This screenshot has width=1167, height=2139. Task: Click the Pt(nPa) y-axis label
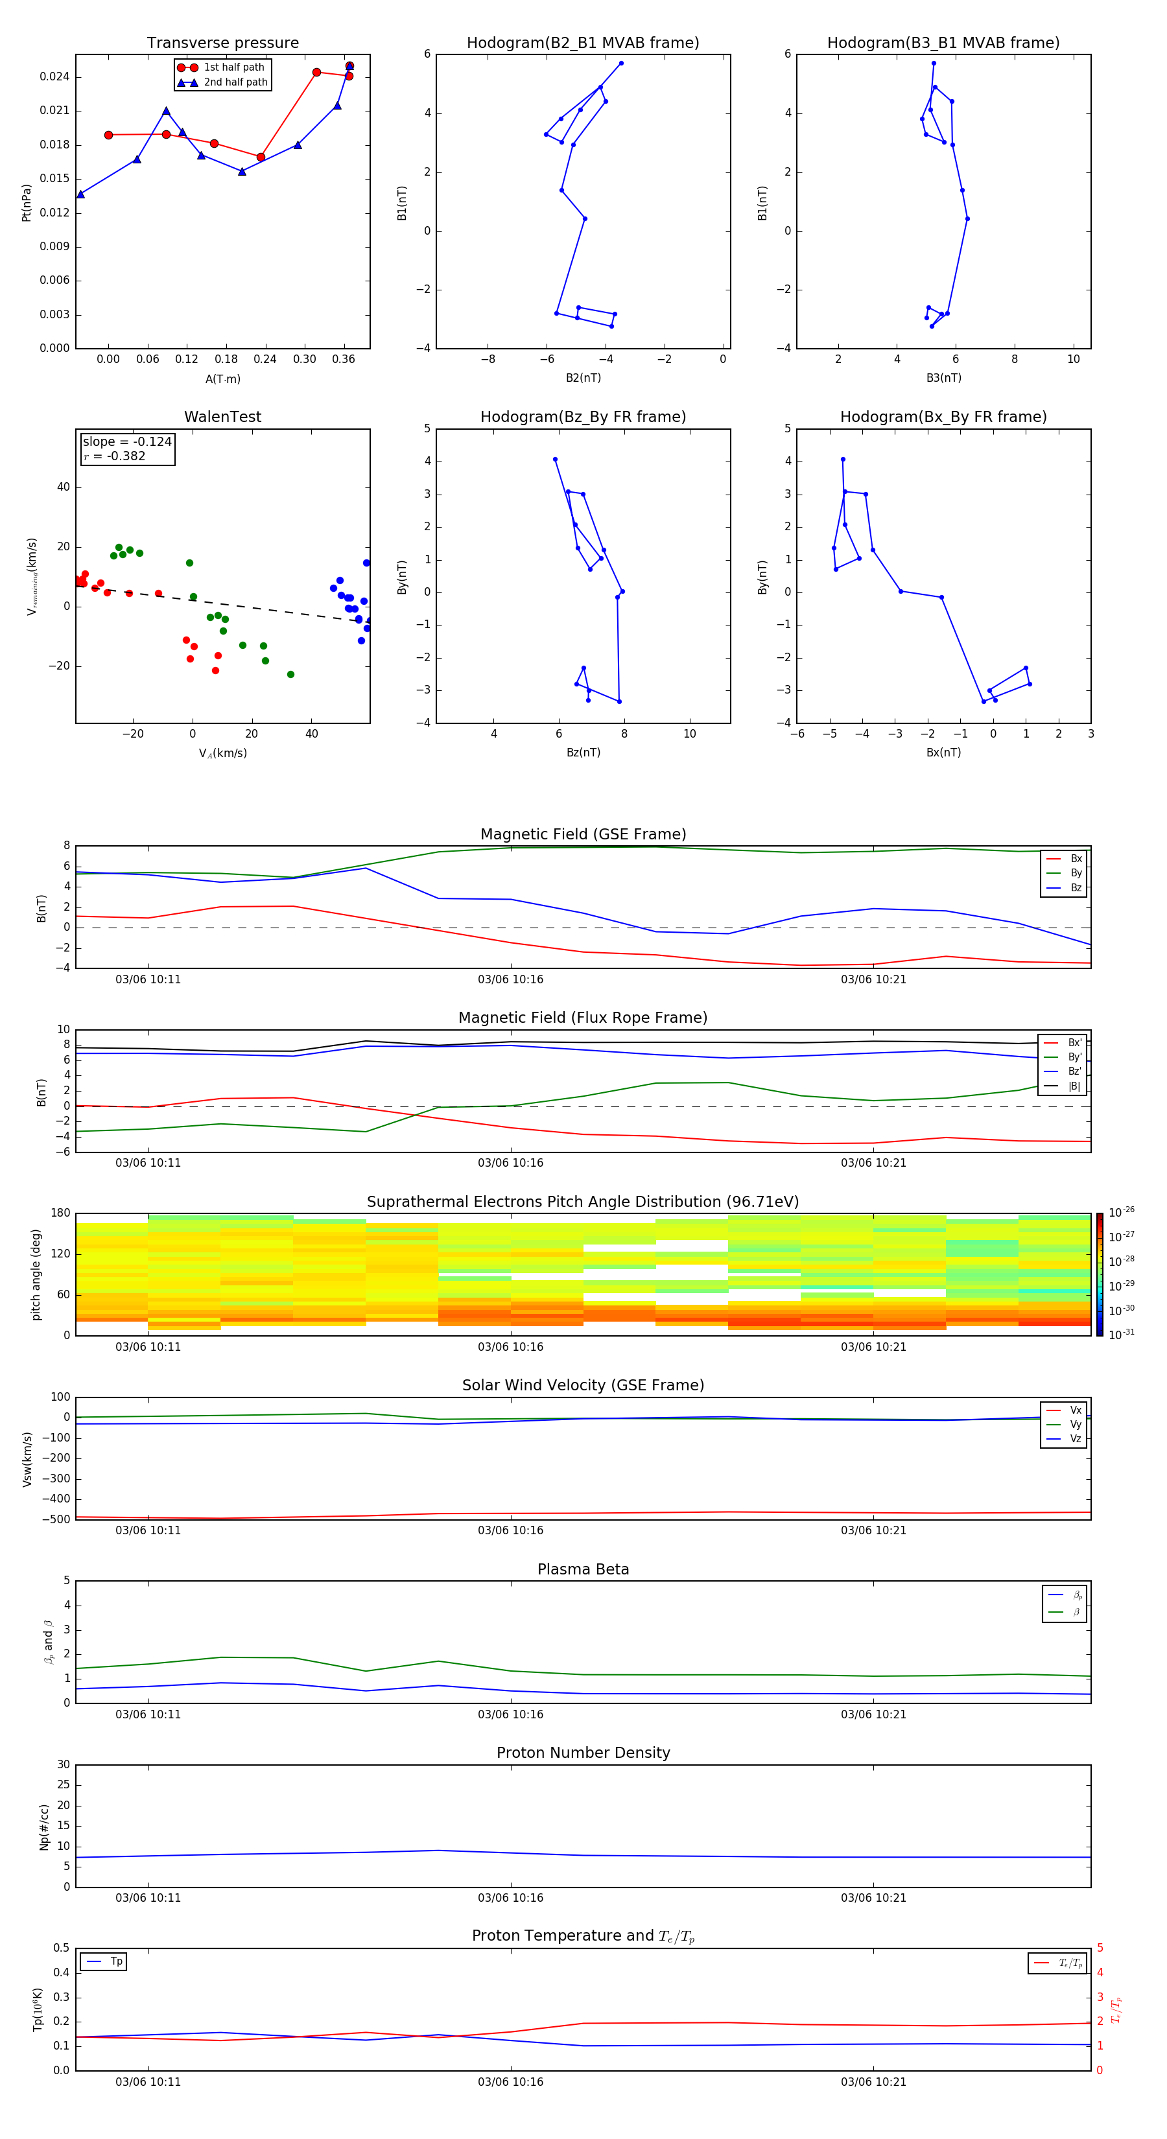click(27, 202)
